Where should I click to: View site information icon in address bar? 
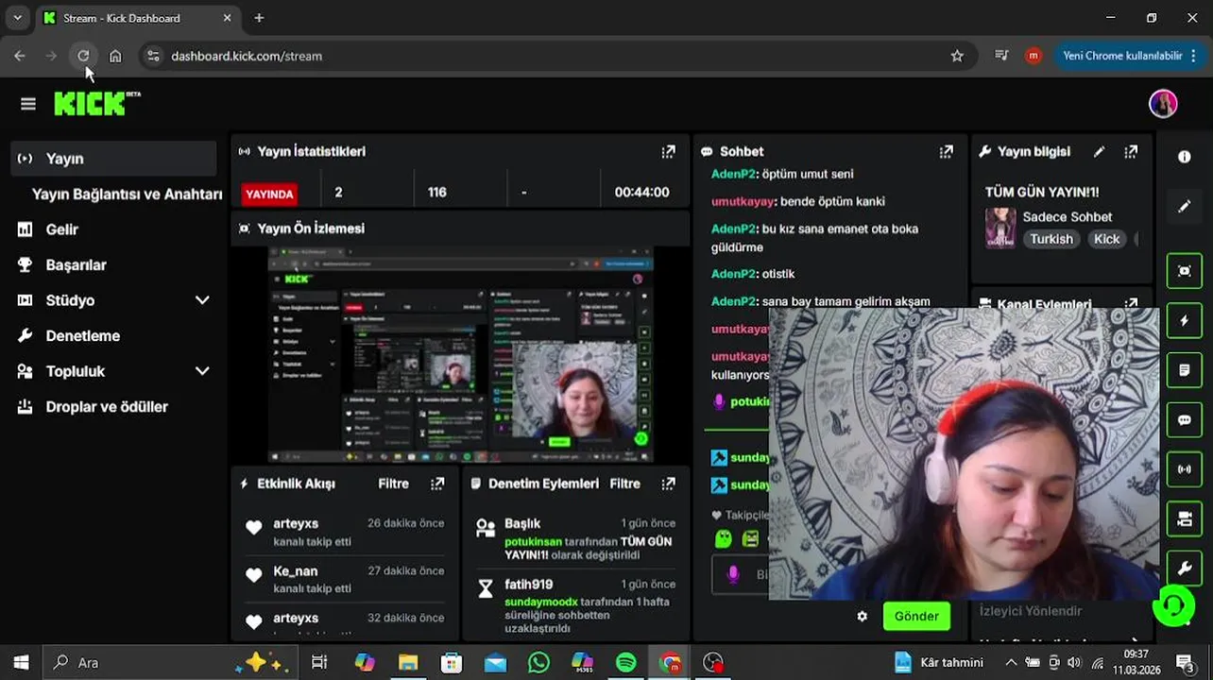tap(154, 56)
